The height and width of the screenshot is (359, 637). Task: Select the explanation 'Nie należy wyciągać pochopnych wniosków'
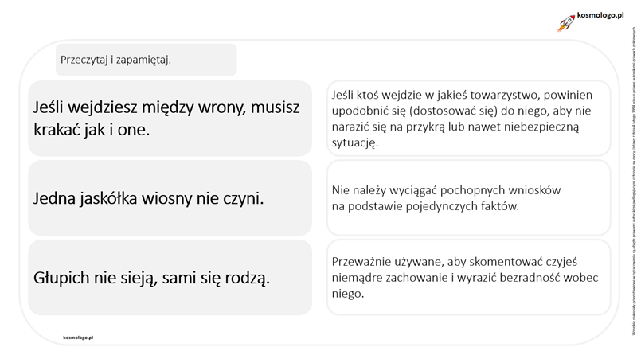(468, 197)
